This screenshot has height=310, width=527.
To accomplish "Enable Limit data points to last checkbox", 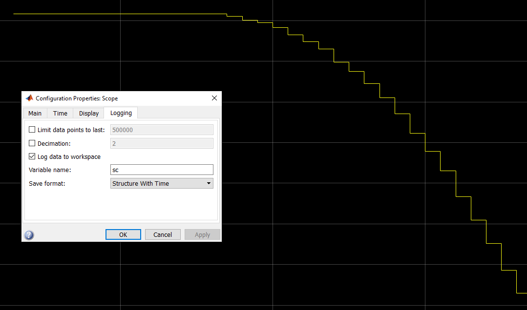I will tap(32, 130).
